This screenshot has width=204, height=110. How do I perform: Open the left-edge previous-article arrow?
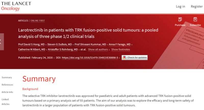pyautogui.click(x=2, y=42)
